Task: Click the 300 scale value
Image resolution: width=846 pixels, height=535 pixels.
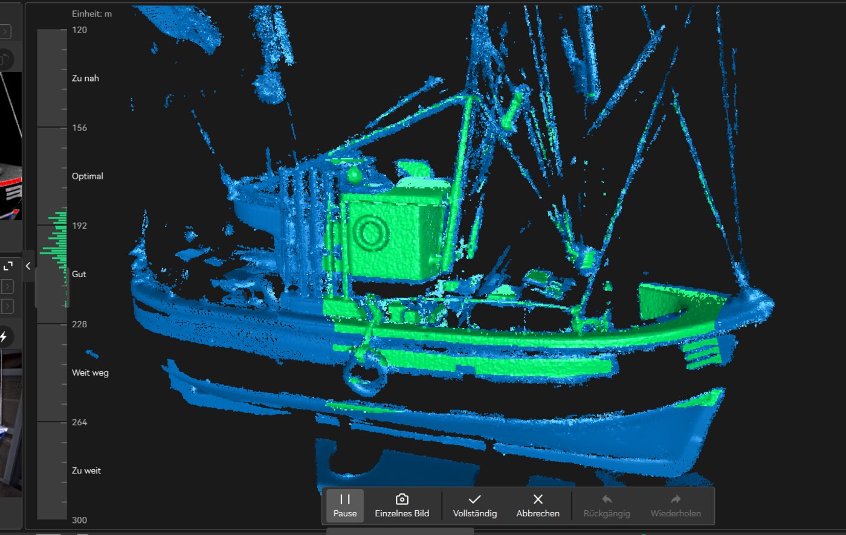Action: pyautogui.click(x=79, y=520)
